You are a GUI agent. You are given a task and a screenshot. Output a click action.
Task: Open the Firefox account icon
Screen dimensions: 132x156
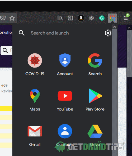coord(91,18)
